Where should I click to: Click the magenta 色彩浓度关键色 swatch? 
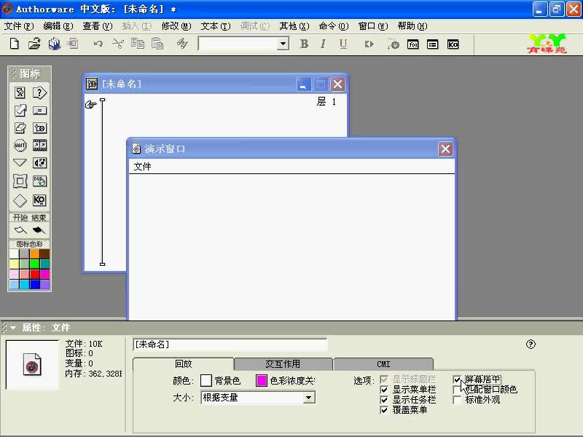tap(262, 380)
